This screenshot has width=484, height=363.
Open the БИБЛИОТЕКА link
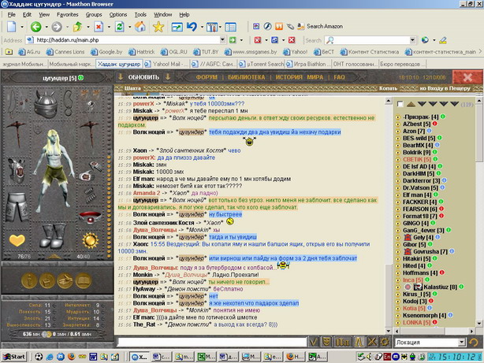pyautogui.click(x=246, y=78)
